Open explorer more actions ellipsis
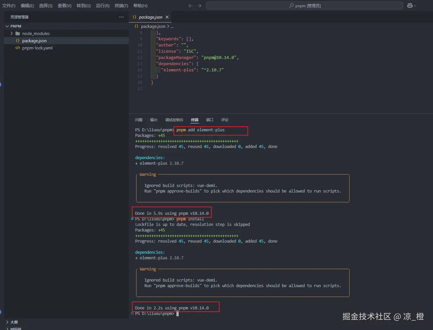433x330 pixels. (121, 17)
